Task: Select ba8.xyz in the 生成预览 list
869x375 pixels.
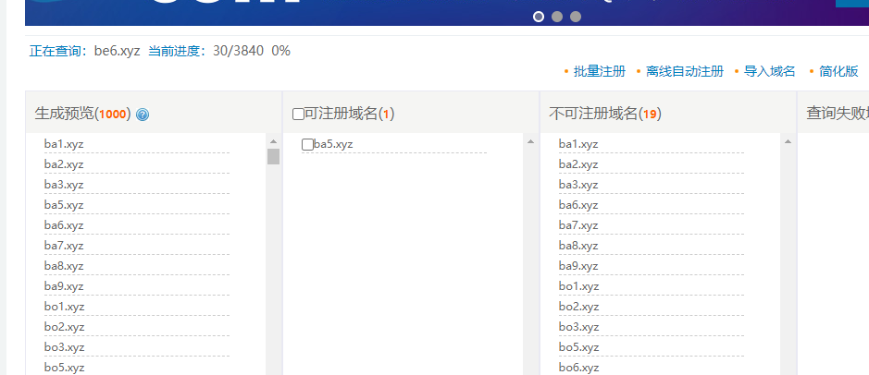Action: point(64,266)
